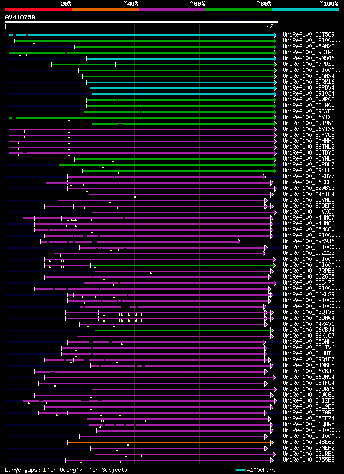This screenshot has height=474, width=344.
Task: Open the UniRef100_Q6CCD3 hit
Action: click(x=309, y=183)
